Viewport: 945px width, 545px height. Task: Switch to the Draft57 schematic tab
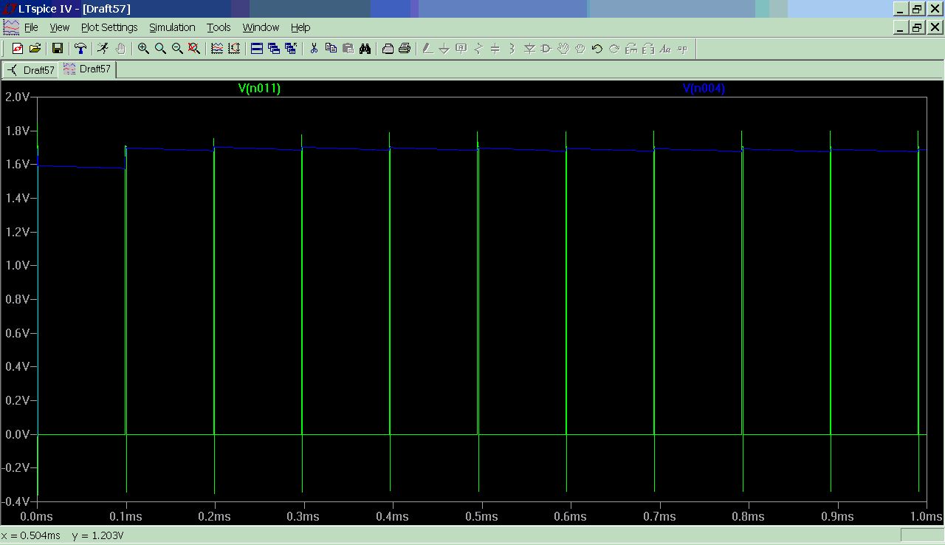coord(31,70)
